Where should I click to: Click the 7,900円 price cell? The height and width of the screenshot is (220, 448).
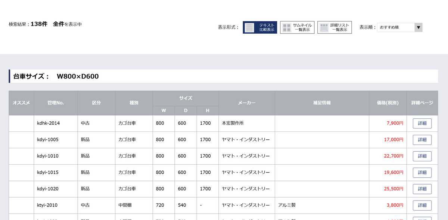(x=394, y=123)
